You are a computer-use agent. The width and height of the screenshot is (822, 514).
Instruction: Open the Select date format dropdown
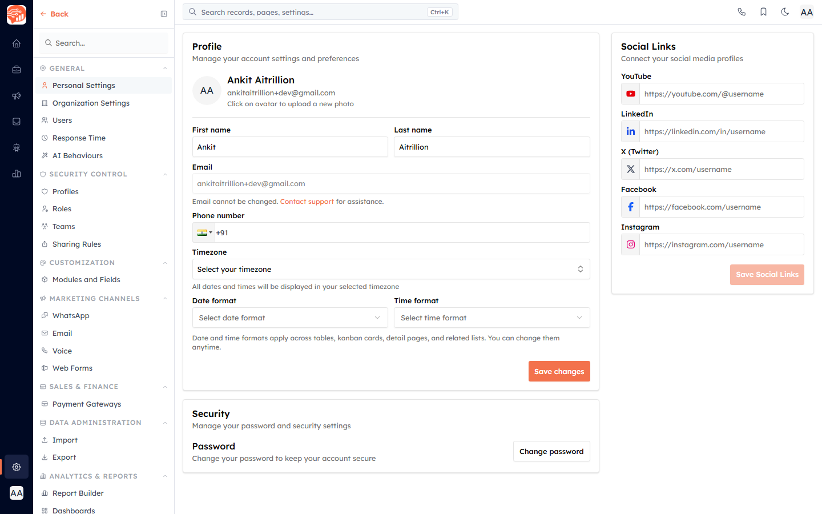(x=290, y=318)
